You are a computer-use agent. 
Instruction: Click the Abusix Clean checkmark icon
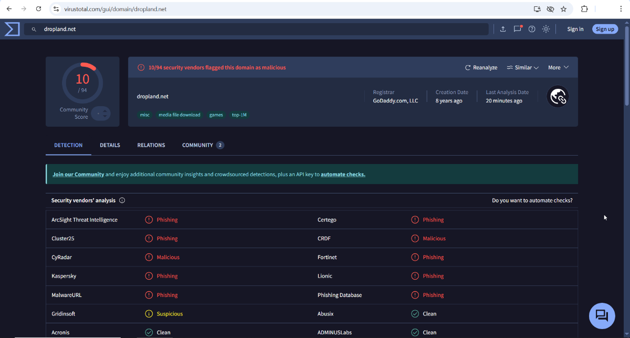[415, 314]
